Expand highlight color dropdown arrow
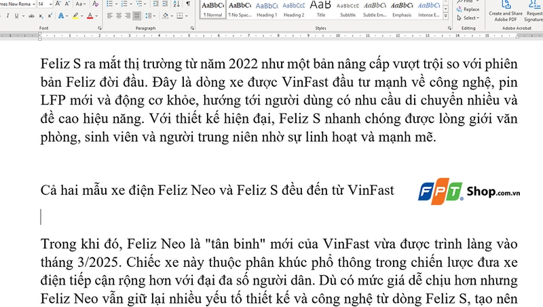 [81, 16]
